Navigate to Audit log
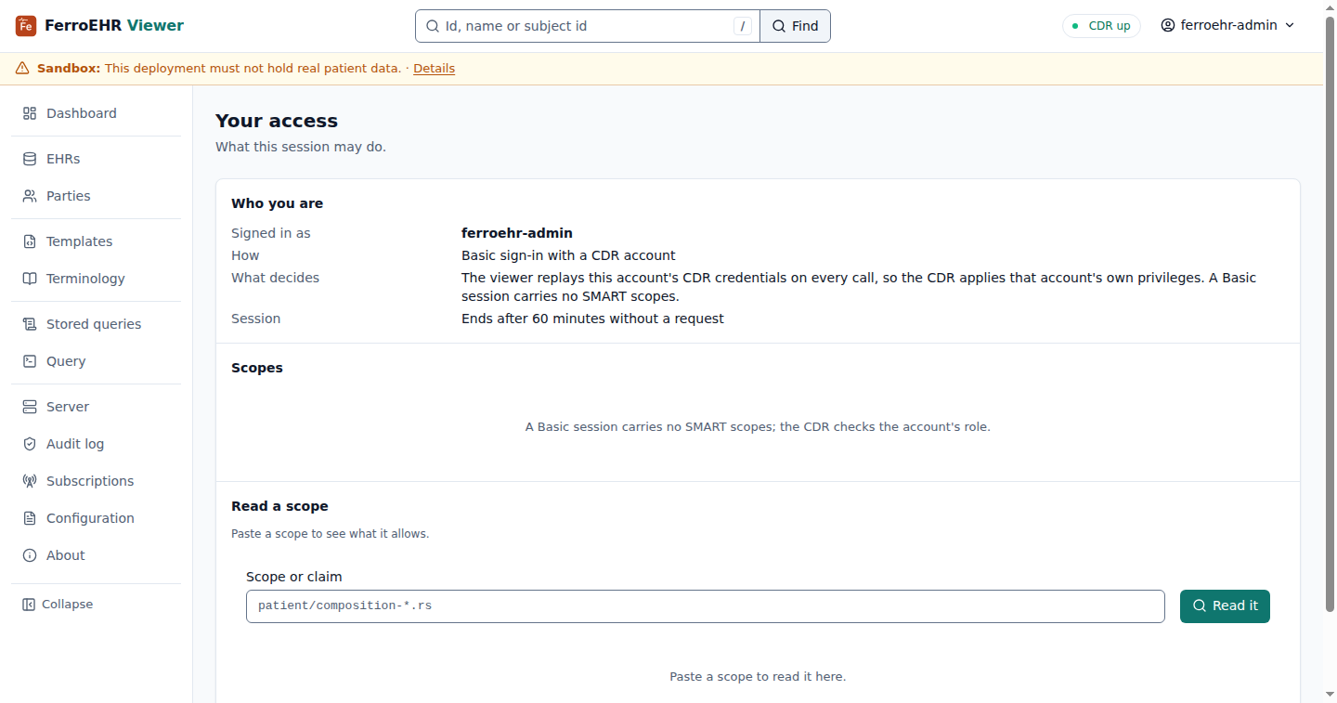Screen dimensions: 1337x703 97,444
